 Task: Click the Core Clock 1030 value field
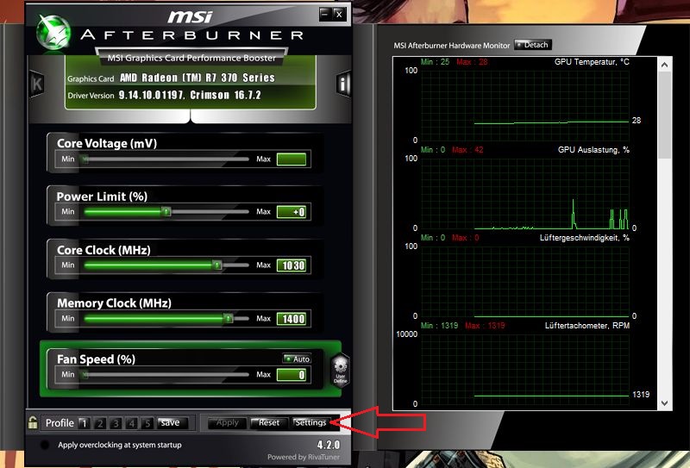tap(292, 265)
